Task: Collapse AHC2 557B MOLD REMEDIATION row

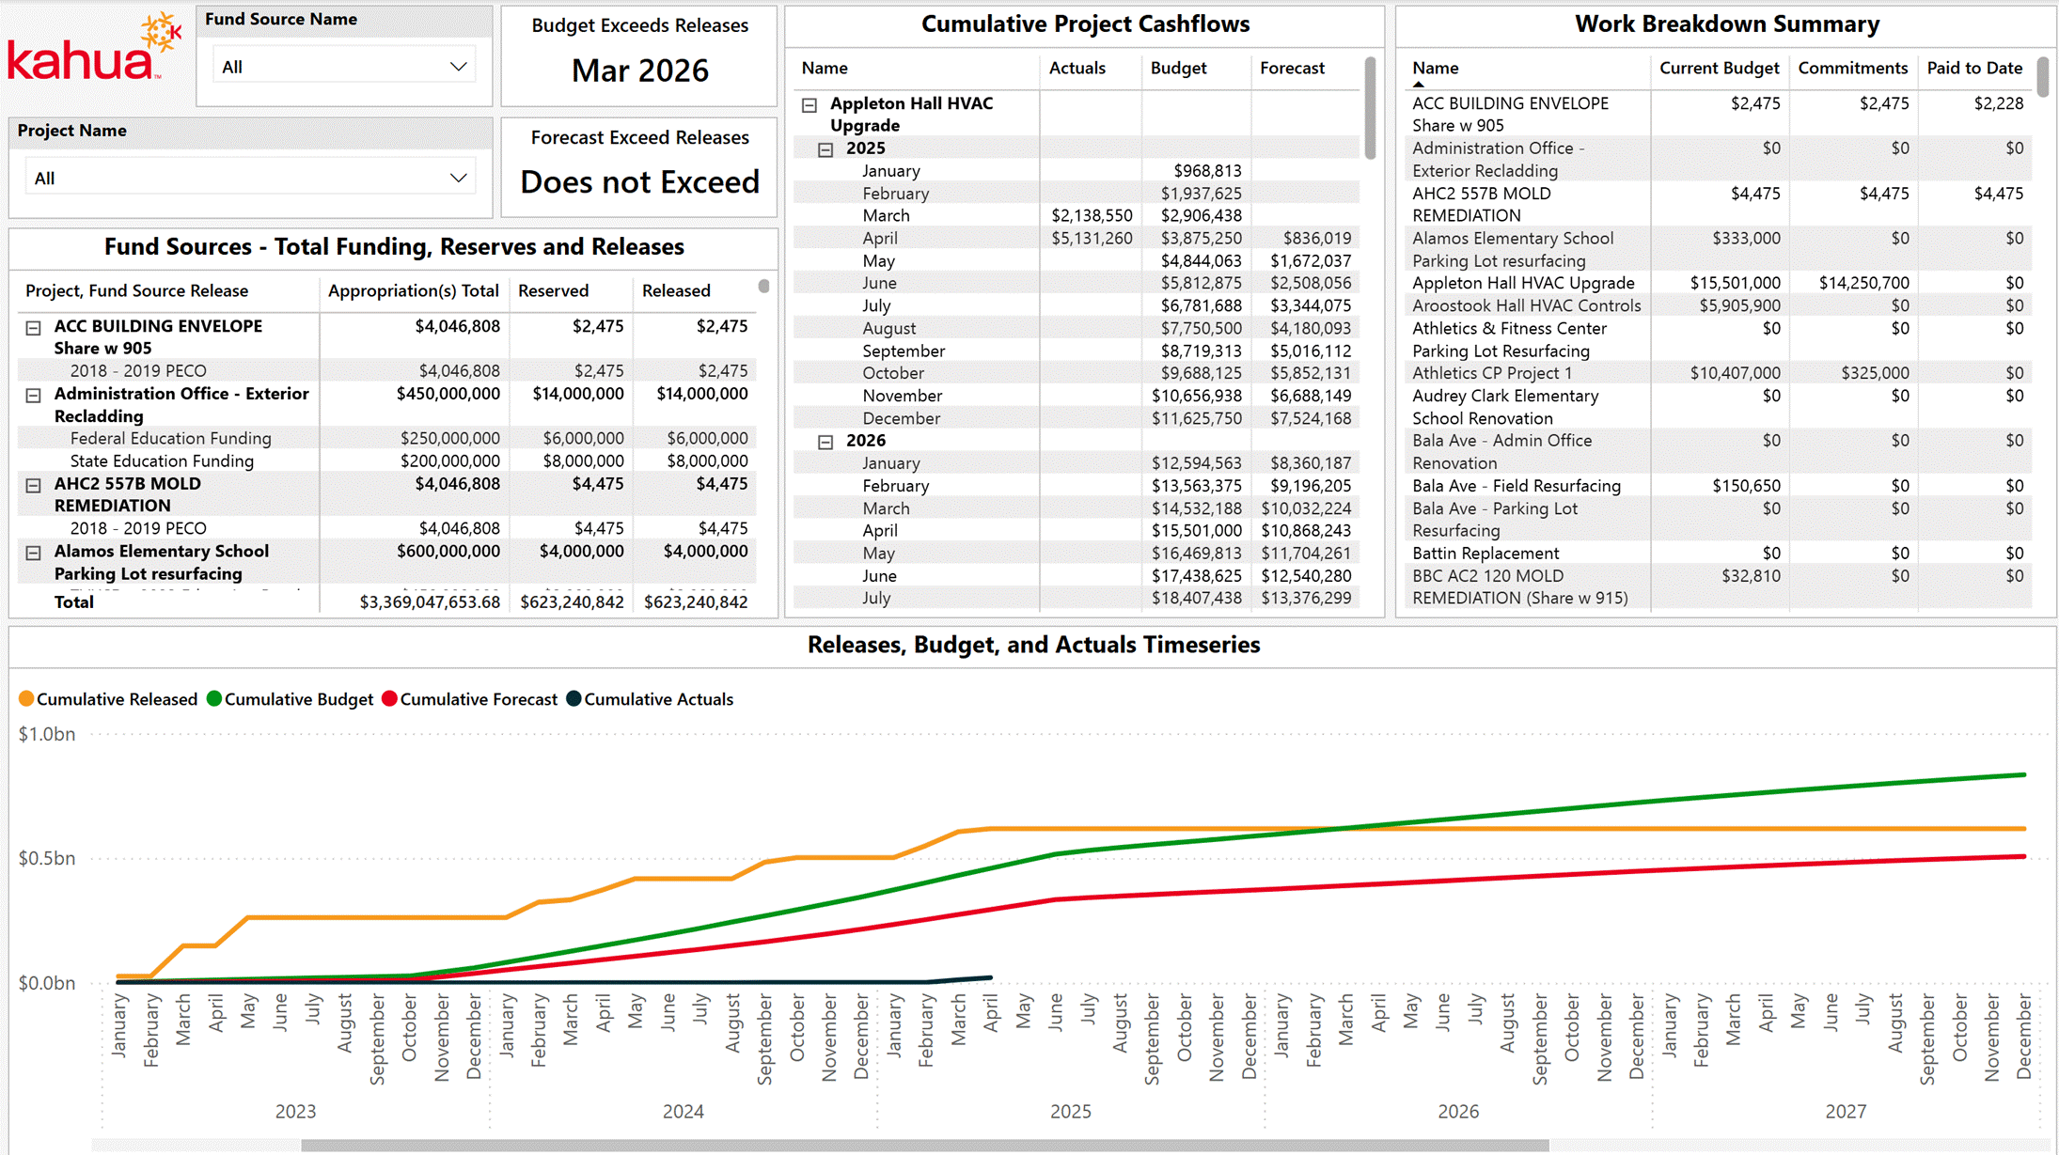Action: 34,486
